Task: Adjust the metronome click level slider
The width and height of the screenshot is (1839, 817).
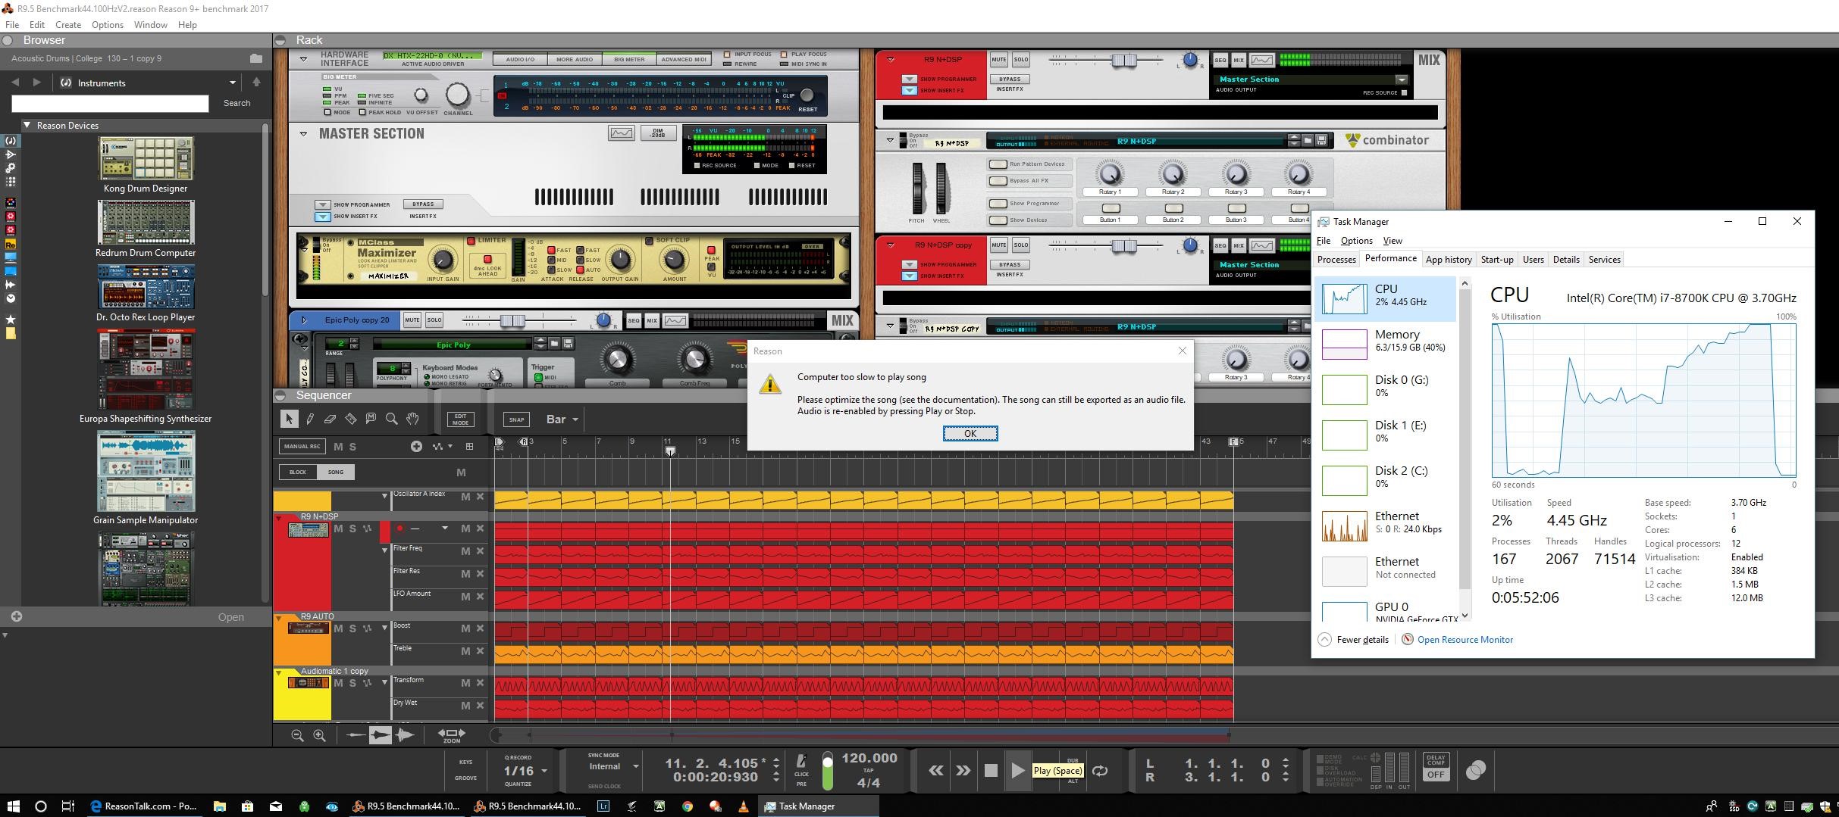Action: pos(827,771)
